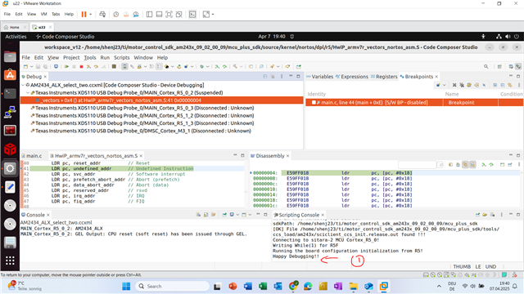Click Disassembly view assembly step over icon
The image size is (524, 294).
tap(491, 164)
